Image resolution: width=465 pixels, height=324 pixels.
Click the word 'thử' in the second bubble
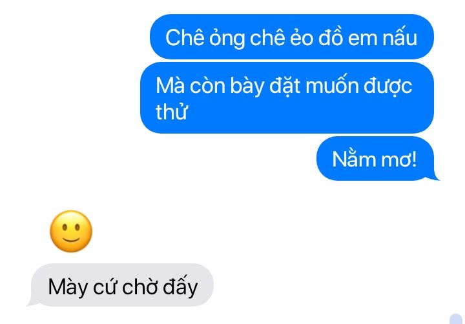[172, 112]
